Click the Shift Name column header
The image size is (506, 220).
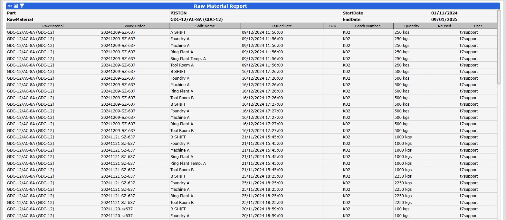click(x=205, y=26)
